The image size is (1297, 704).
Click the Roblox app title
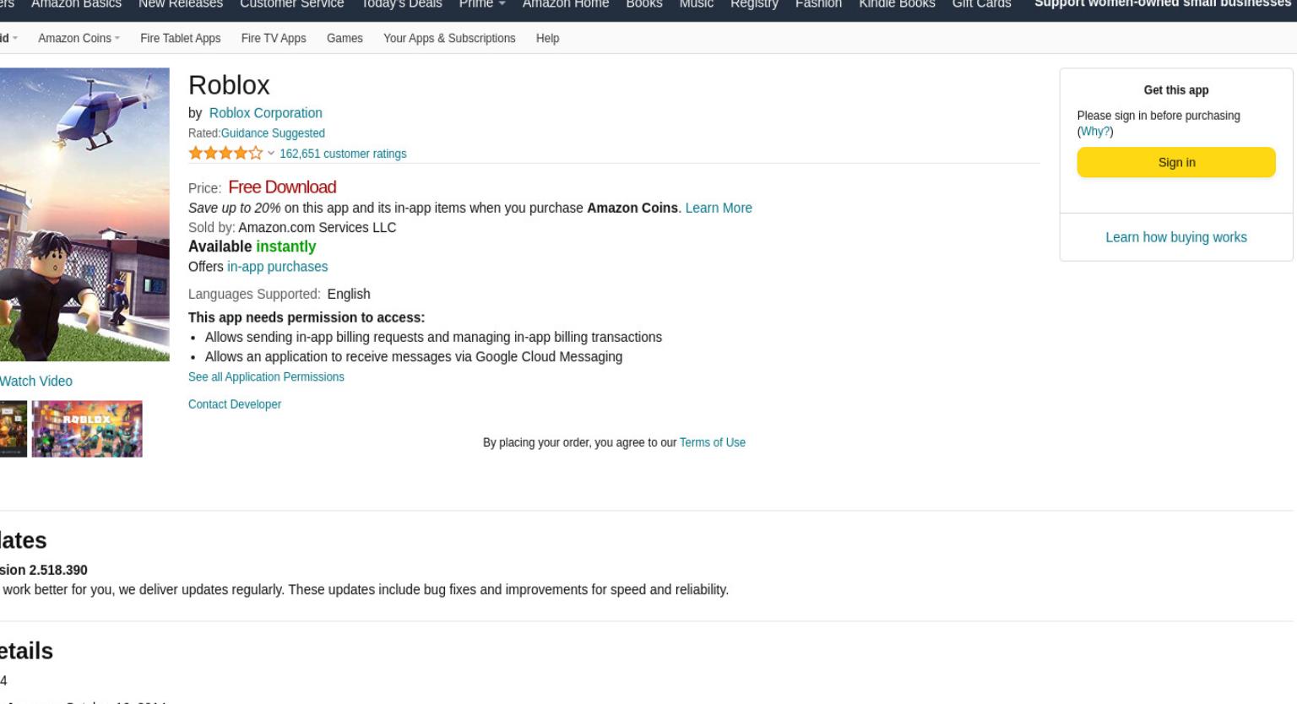click(x=229, y=85)
